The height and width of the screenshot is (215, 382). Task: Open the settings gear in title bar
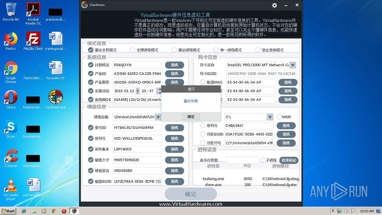pos(275,5)
